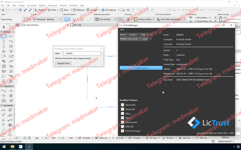Open the Teamwork menu
This screenshot has width=241, height=150.
[53, 5]
